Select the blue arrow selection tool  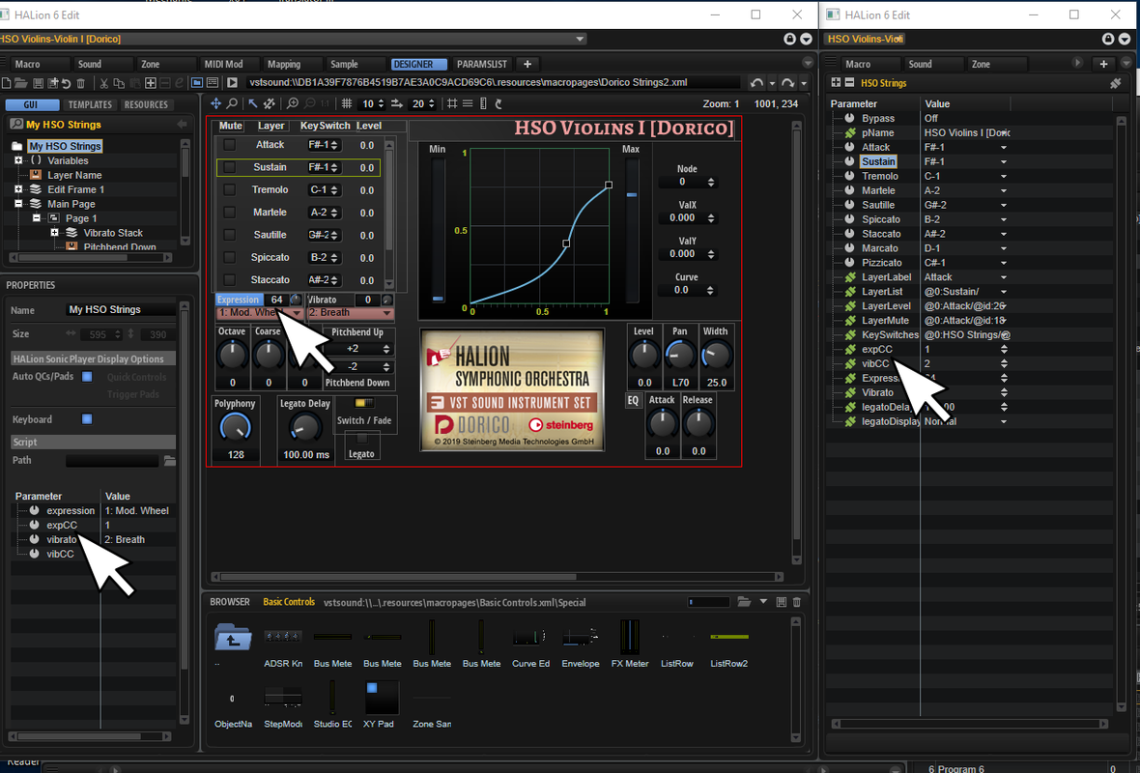252,103
